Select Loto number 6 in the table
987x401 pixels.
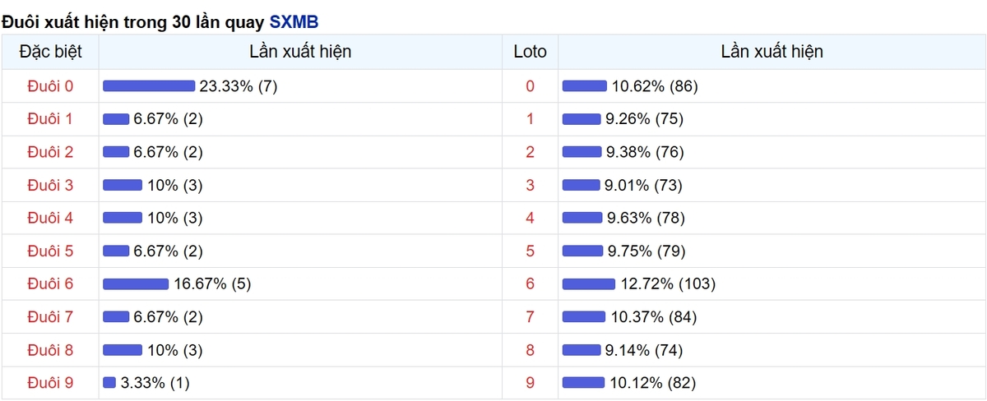click(x=530, y=283)
